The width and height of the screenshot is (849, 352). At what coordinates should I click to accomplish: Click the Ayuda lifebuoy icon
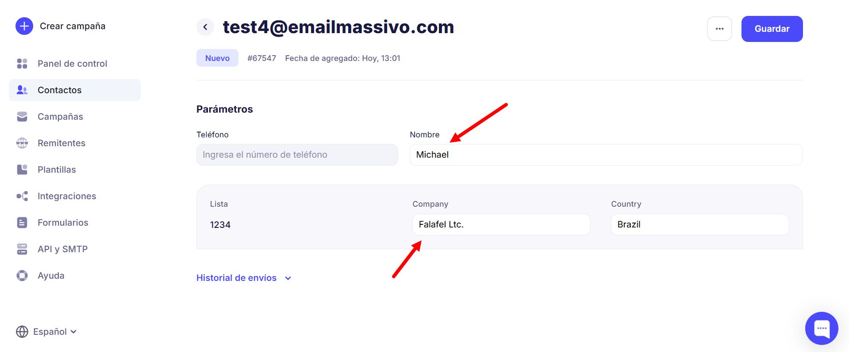pyautogui.click(x=22, y=276)
